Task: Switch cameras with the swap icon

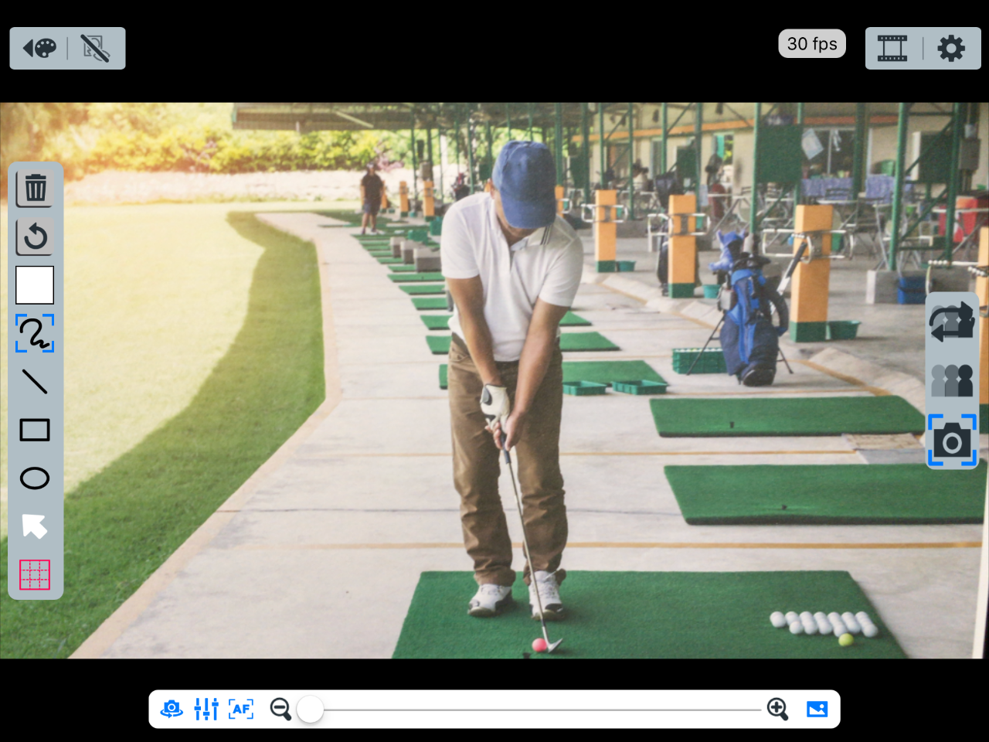Action: pos(952,322)
